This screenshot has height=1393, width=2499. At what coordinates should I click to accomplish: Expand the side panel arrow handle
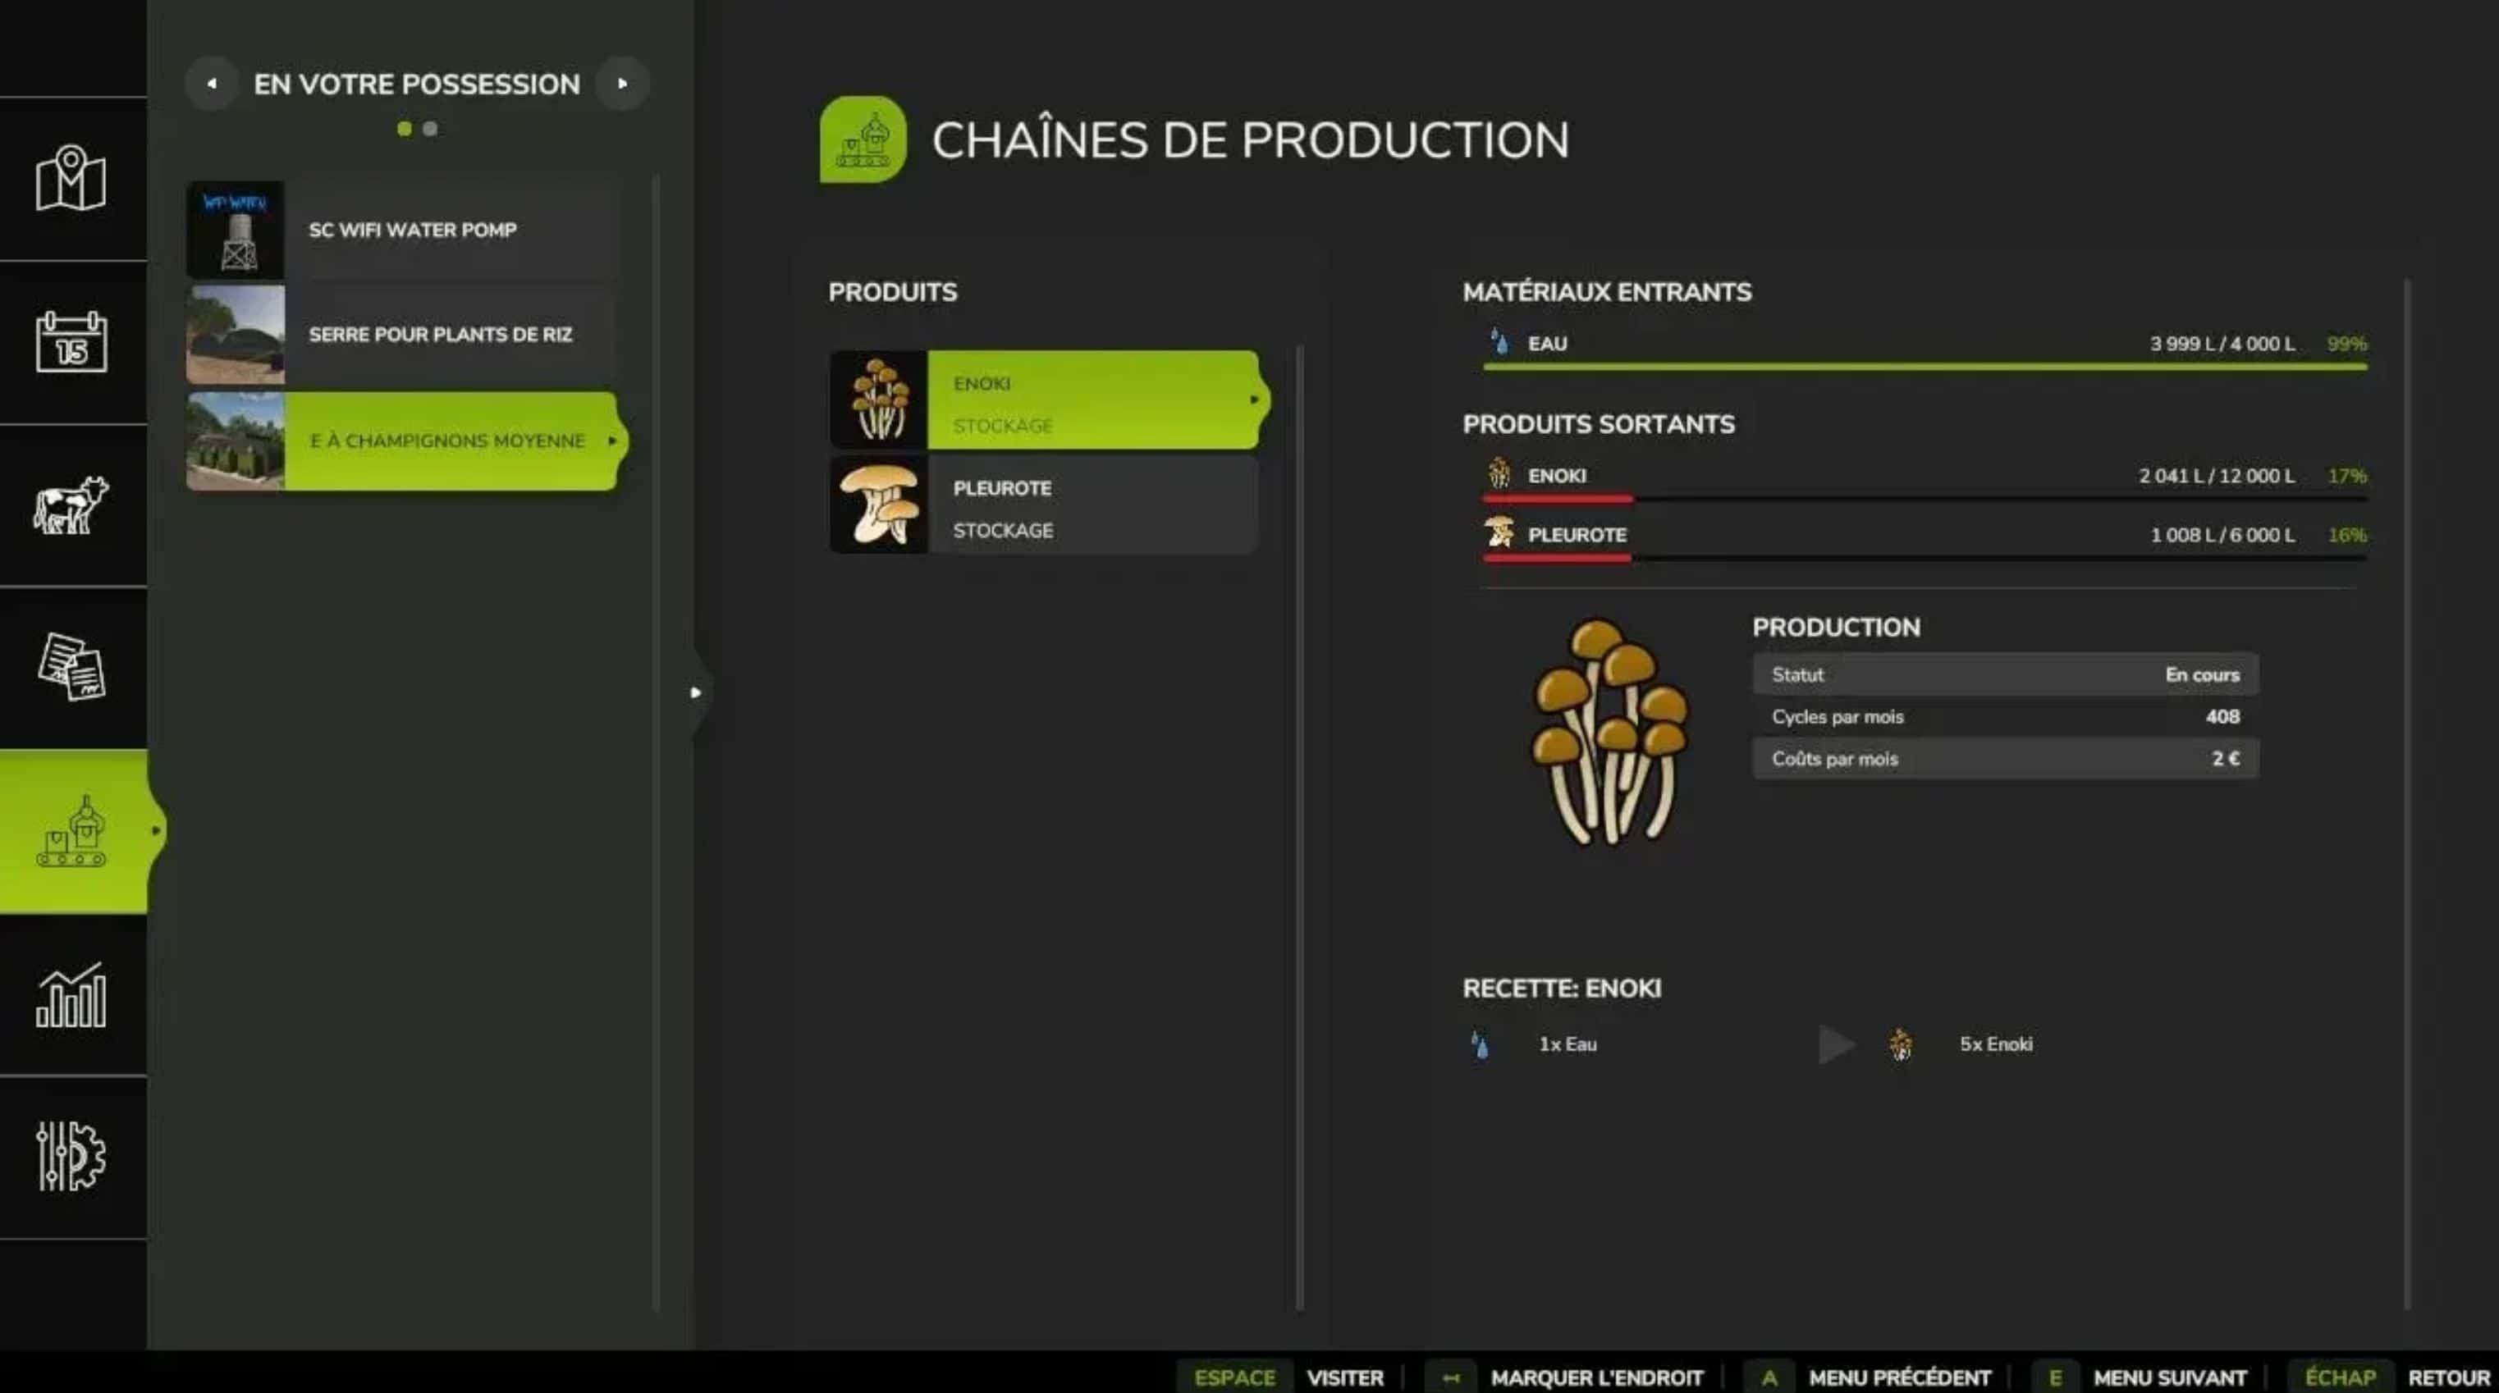click(696, 692)
